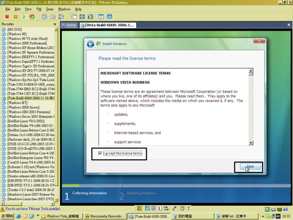
Task: Open the Edit menu
Action: (x=18, y=9)
